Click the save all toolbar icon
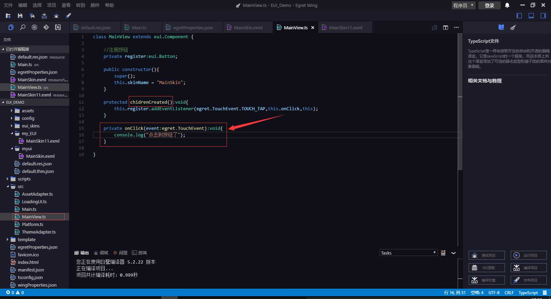This screenshot has height=299, width=551. 32,16
